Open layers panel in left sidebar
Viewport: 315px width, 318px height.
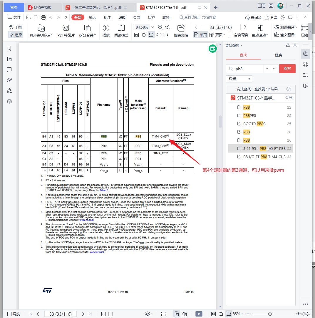[x=9, y=101]
